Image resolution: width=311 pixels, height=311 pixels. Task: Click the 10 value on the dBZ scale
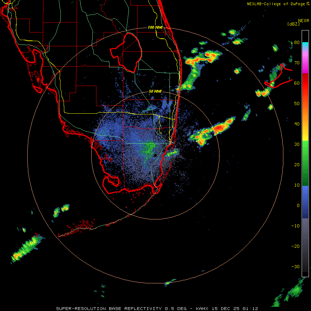pyautogui.click(x=297, y=185)
